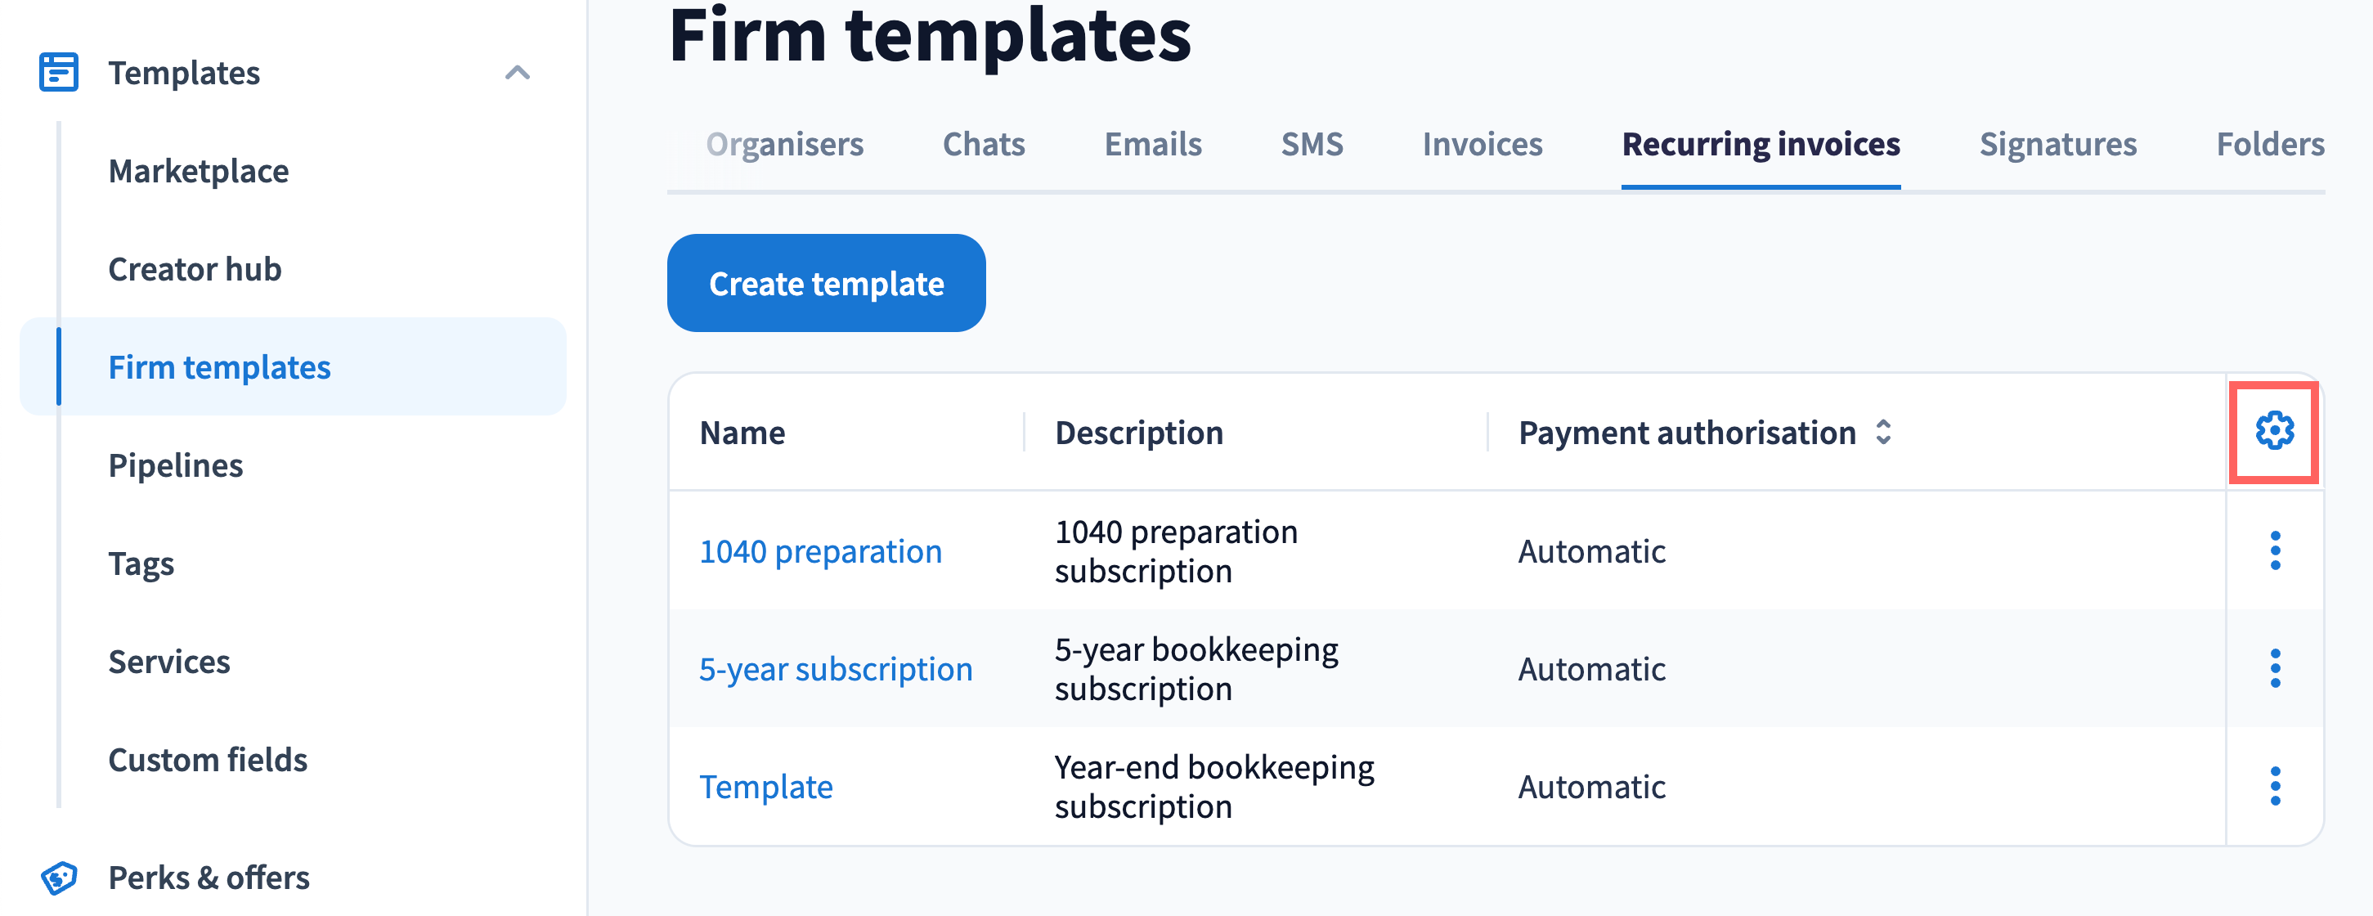Open the 1040 preparation template link
The width and height of the screenshot is (2373, 916).
(x=820, y=551)
